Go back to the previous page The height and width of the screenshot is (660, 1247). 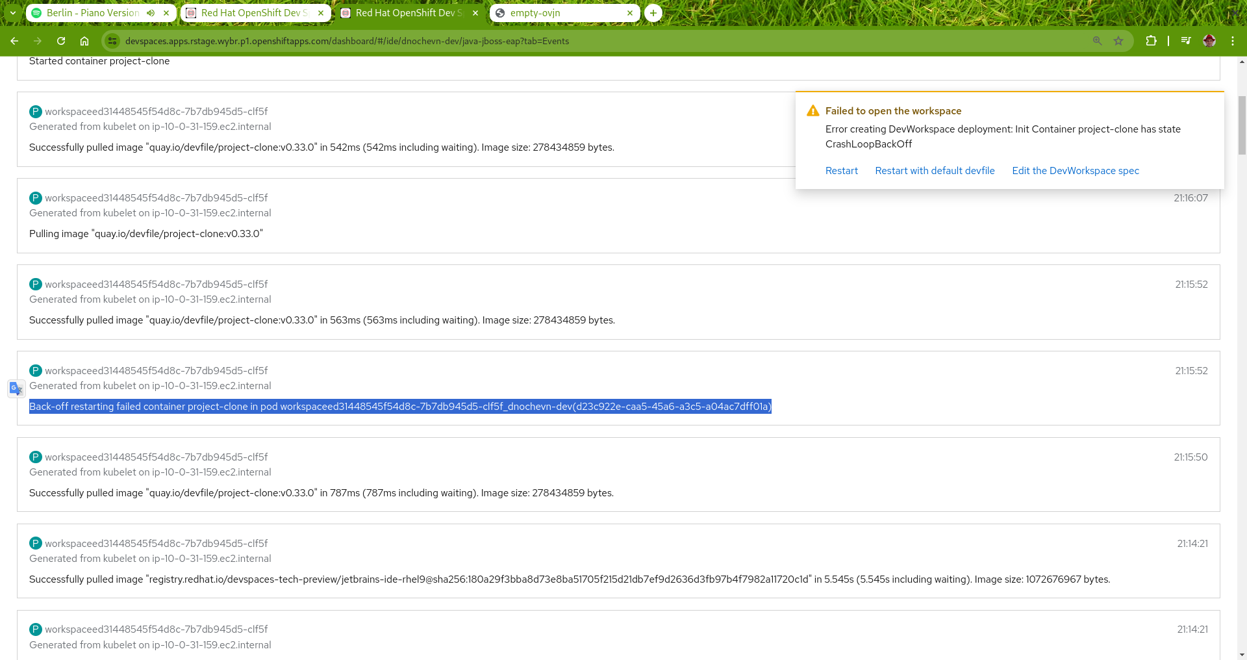14,41
